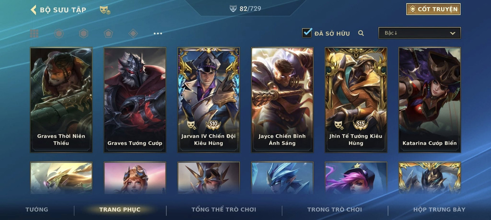This screenshot has width=491, height=220.
Task: Choose the Katarina Cướp Biển skin card
Action: pos(430,100)
